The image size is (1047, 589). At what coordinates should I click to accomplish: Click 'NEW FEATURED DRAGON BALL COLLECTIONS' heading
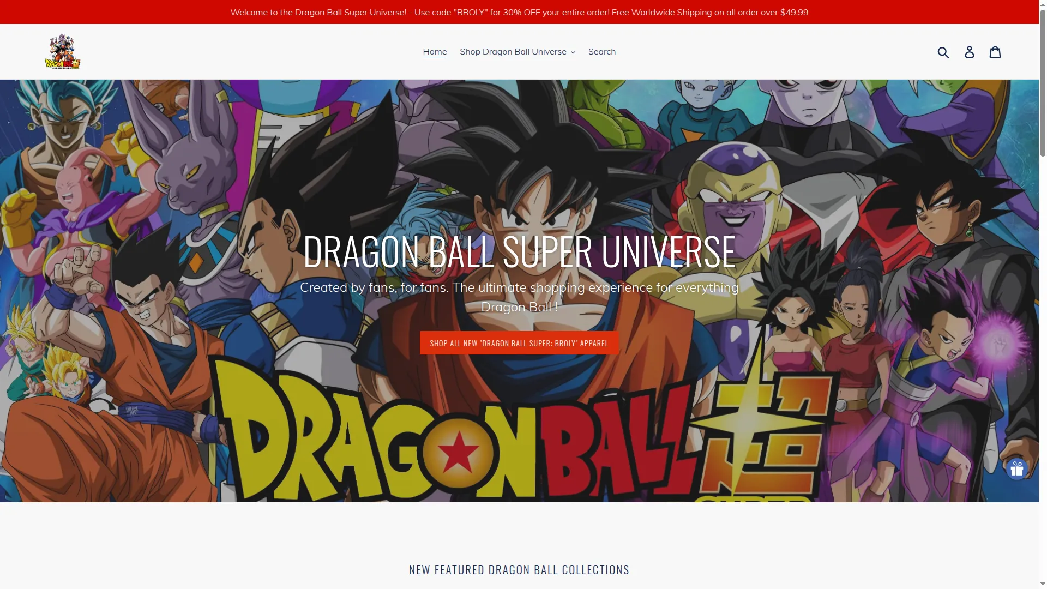coord(519,570)
